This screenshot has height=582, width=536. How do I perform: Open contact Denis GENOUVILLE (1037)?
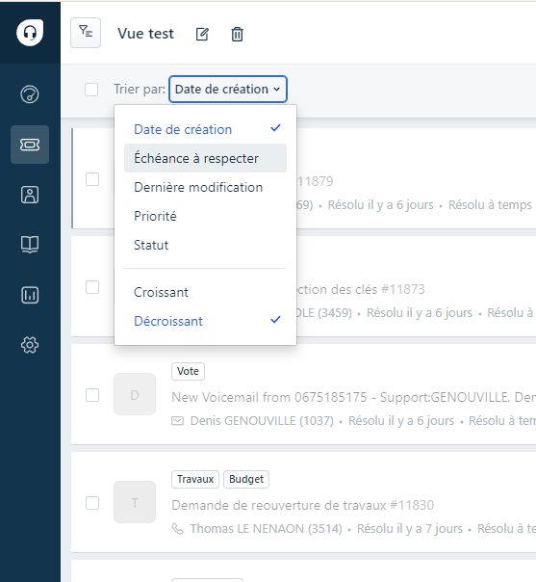[x=262, y=421]
